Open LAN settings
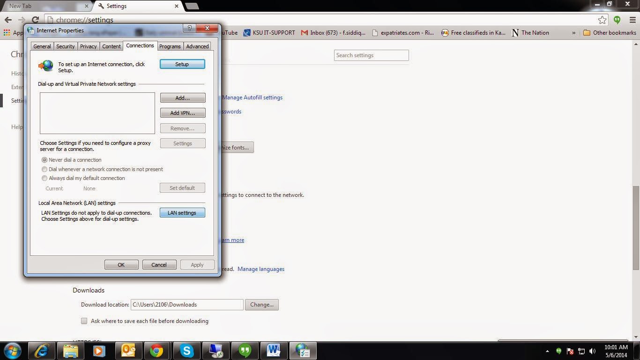The image size is (640, 360). pyautogui.click(x=182, y=212)
